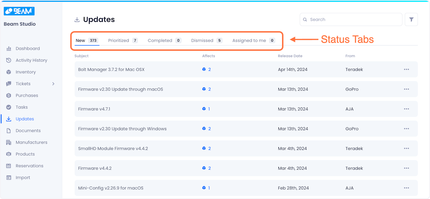Click the Inventory cube icon
This screenshot has width=430, height=199.
coord(9,72)
